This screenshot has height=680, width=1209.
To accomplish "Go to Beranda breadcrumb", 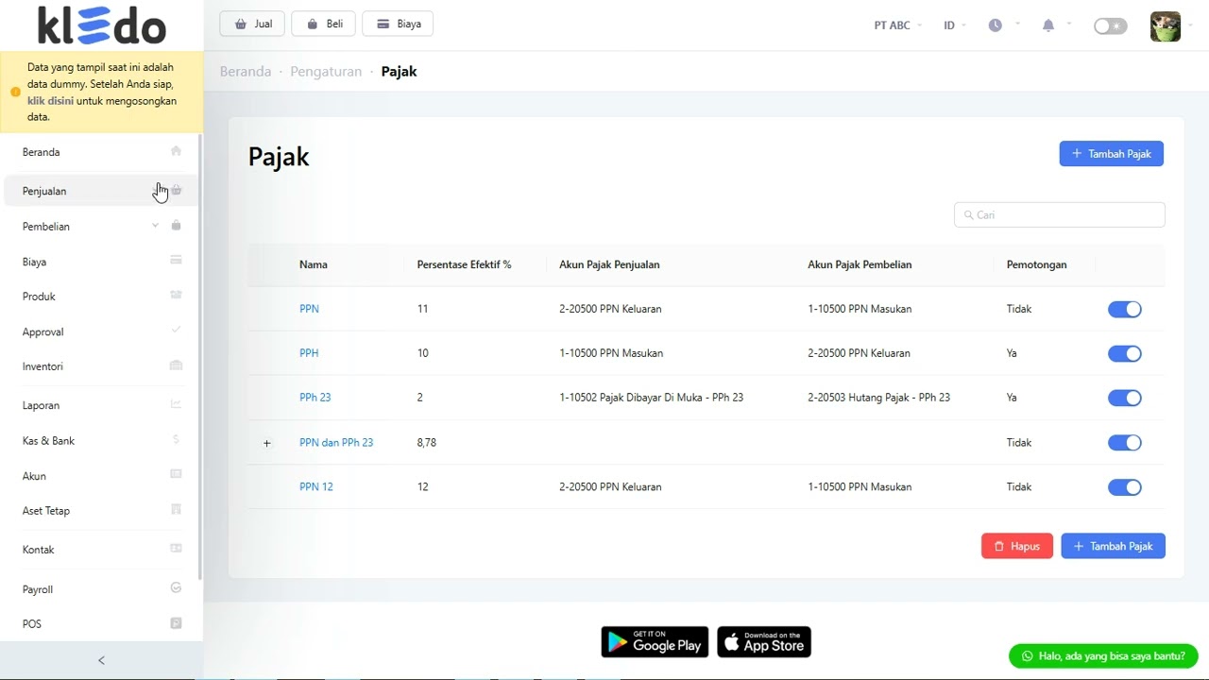I will (246, 72).
